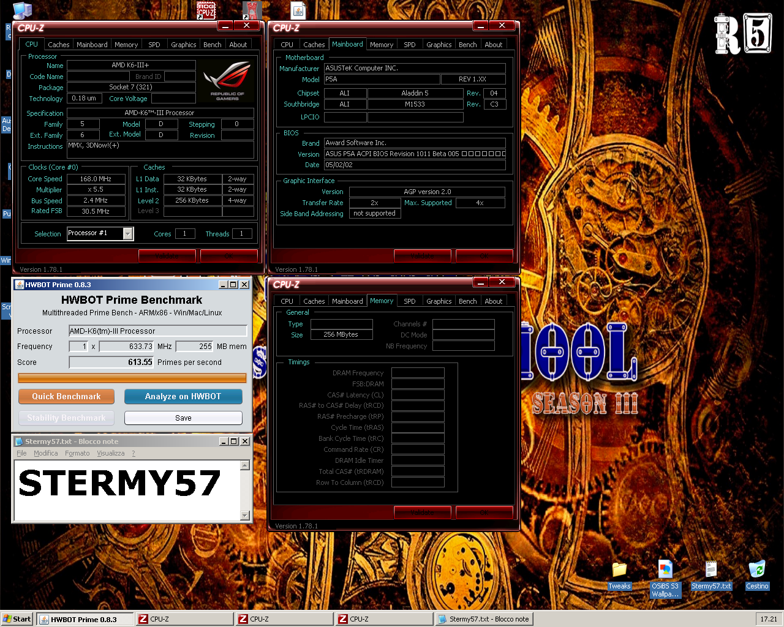The height and width of the screenshot is (627, 784).
Task: Open the SPD tab in the top-left CPU-Z window
Action: coord(154,45)
